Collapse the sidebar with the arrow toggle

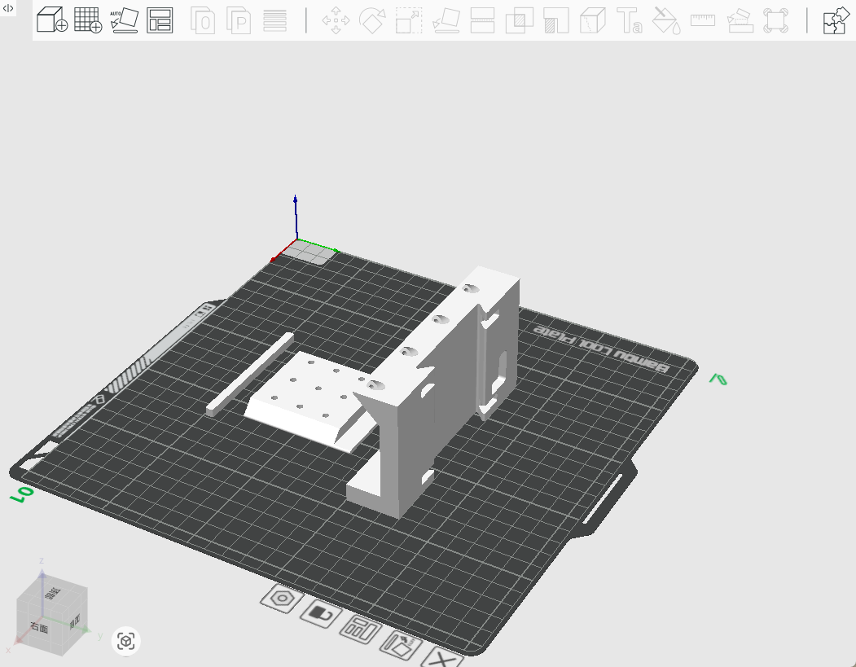pos(7,7)
